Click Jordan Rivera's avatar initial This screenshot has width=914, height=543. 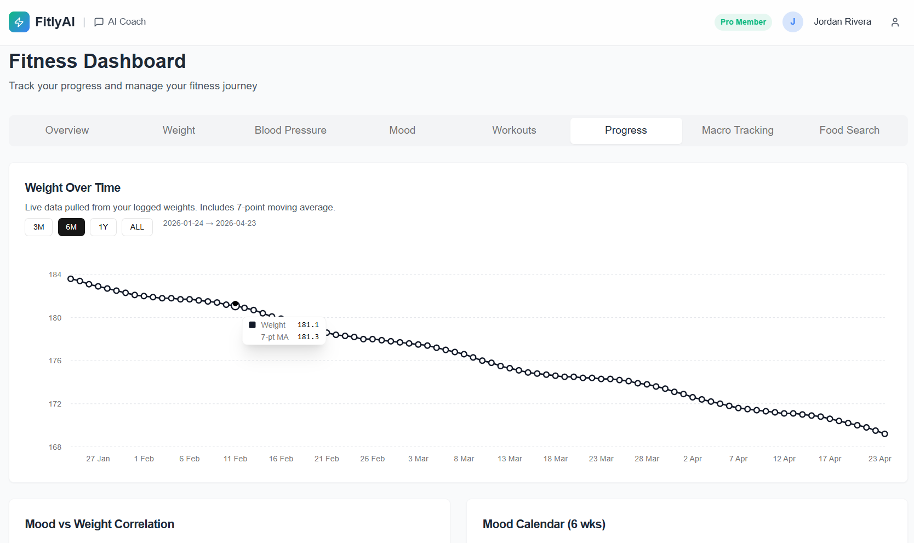tap(792, 22)
